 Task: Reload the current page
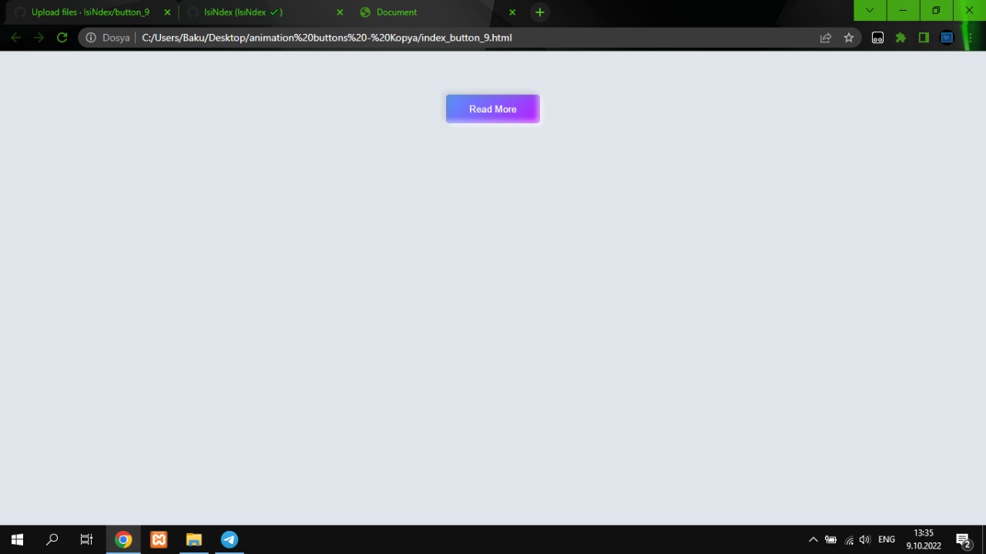click(x=62, y=37)
